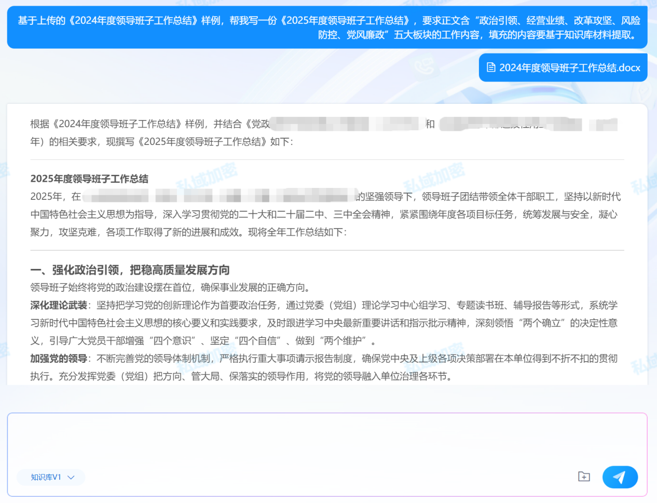This screenshot has height=503, width=657.
Task: Click the folder-plus file upload icon
Action: [584, 477]
